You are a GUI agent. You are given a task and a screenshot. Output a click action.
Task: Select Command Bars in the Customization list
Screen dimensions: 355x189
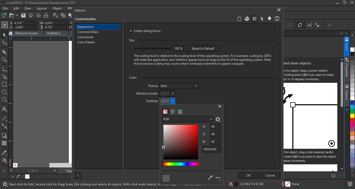pos(88,32)
